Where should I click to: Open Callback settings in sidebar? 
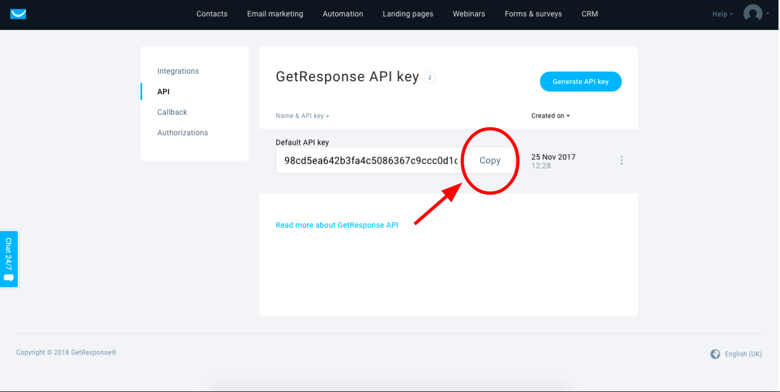[x=172, y=112]
